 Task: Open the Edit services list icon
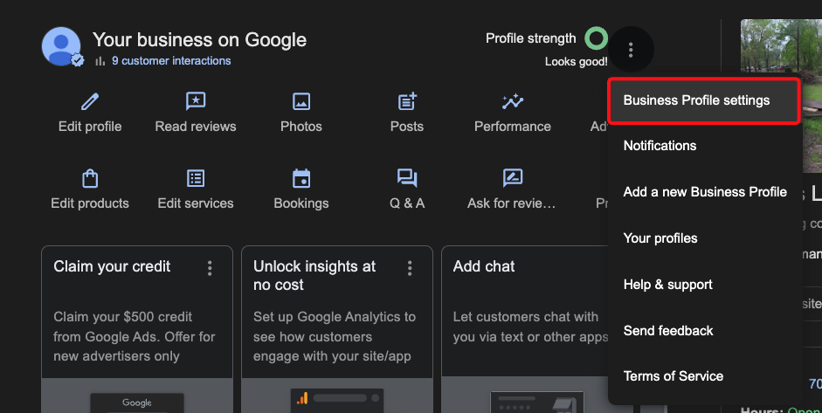(x=196, y=178)
